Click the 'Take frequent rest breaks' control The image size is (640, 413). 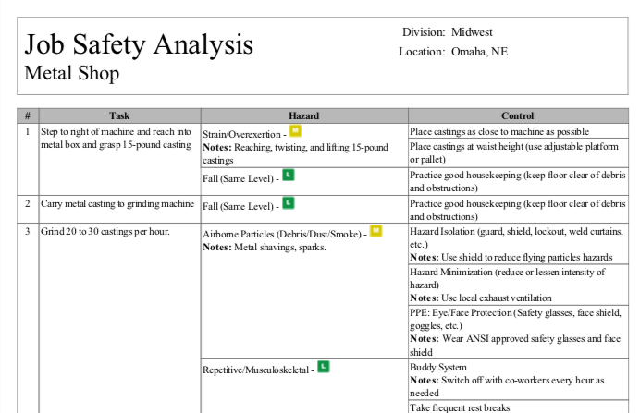point(518,407)
